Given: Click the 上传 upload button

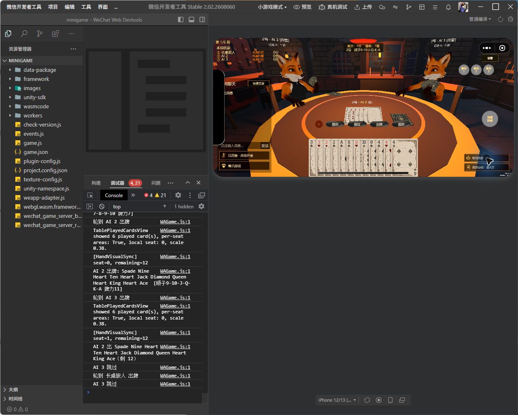Looking at the screenshot, I should pyautogui.click(x=363, y=7).
